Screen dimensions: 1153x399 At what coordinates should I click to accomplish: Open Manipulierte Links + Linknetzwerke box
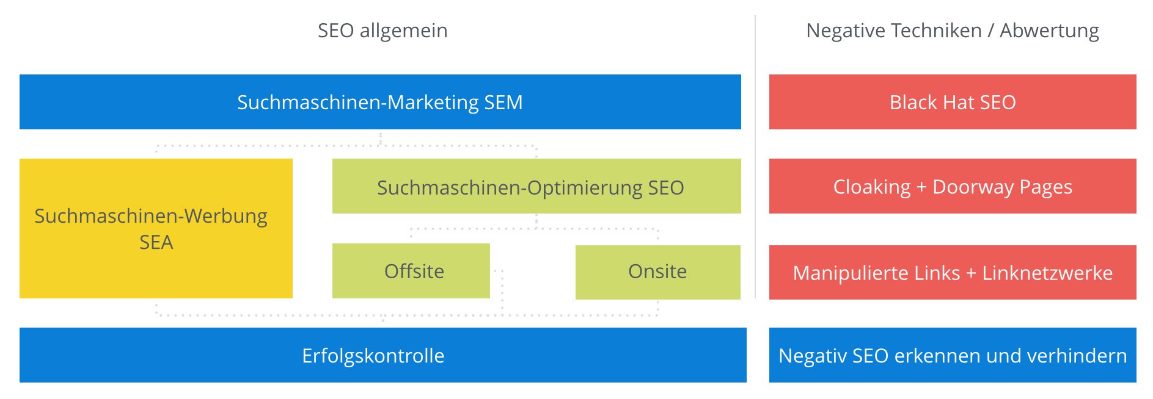tap(952, 272)
